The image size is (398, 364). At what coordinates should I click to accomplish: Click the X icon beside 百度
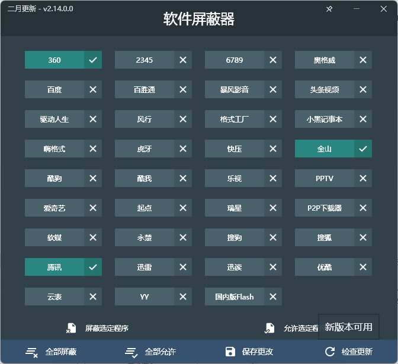click(93, 89)
